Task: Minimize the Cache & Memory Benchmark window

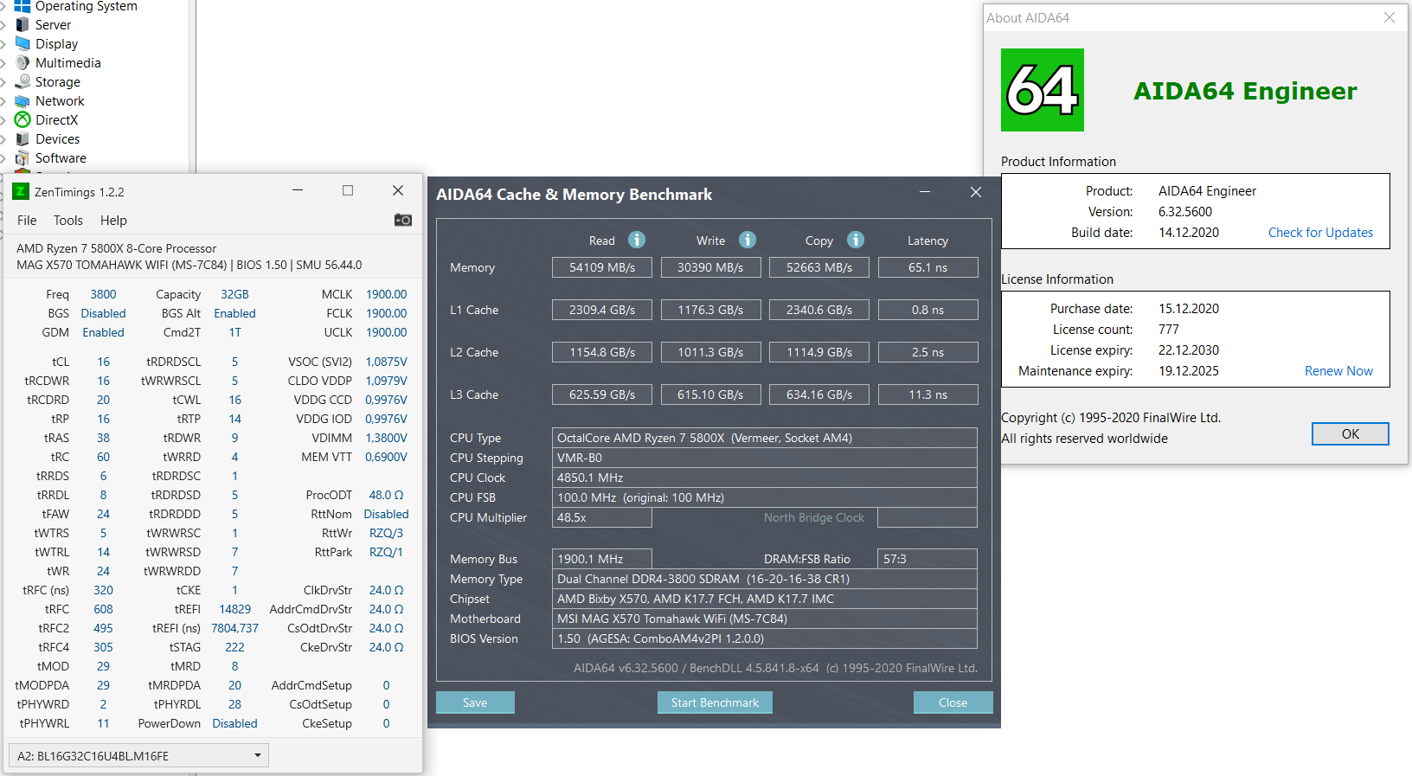Action: click(x=925, y=192)
